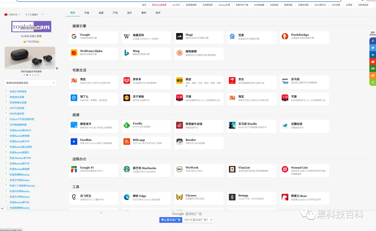Viewport: 376px width, 231px height.
Task: Share page via Twitter button
Action: tap(373, 48)
